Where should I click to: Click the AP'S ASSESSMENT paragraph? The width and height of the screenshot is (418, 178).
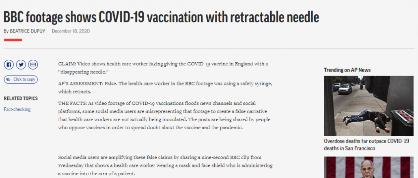coord(165,87)
